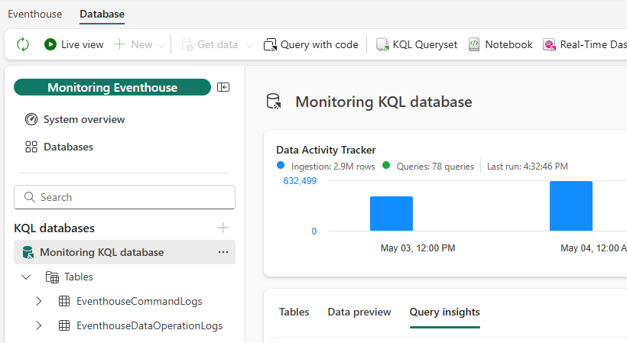Click into the Search input field
627x343 pixels.
pos(125,197)
